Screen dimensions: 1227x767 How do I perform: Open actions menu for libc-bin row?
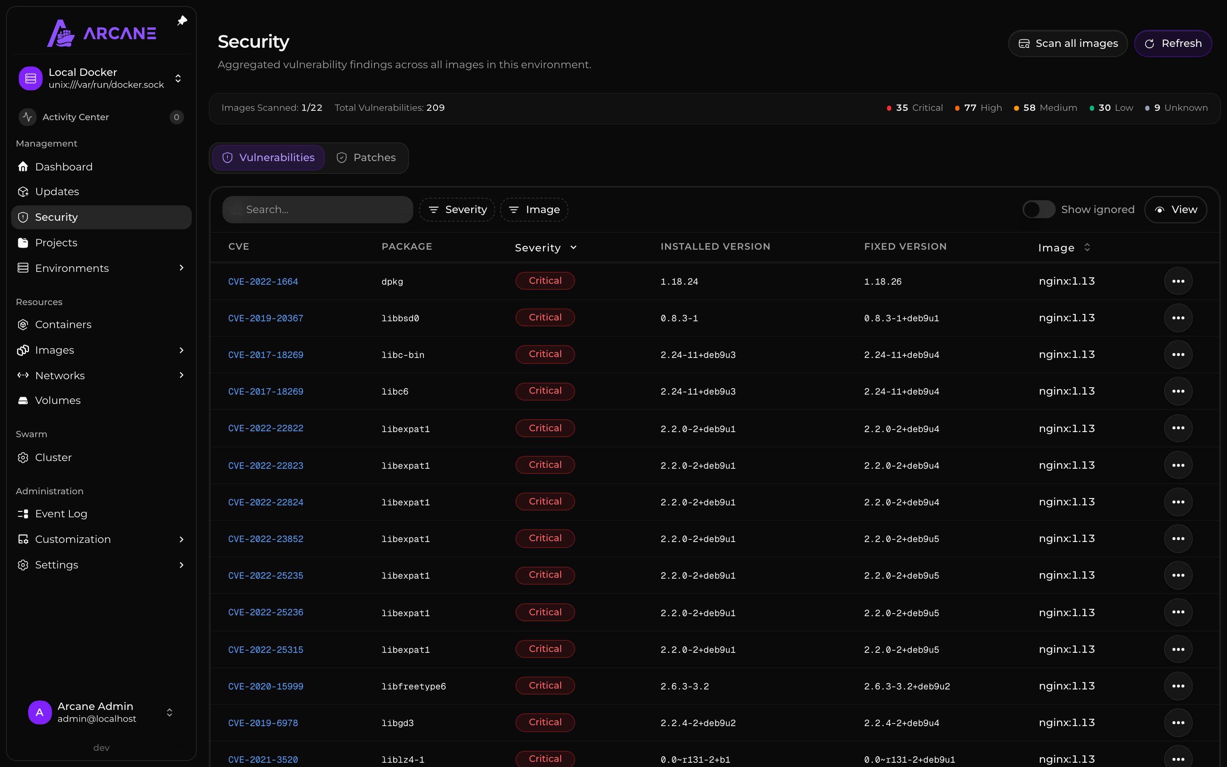click(x=1178, y=355)
